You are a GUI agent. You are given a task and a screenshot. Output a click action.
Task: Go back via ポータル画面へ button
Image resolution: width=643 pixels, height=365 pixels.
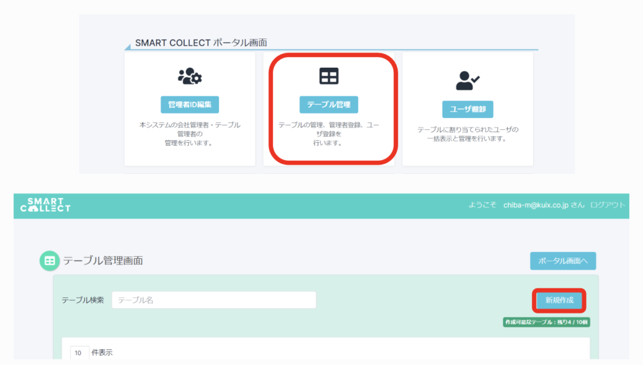(563, 261)
